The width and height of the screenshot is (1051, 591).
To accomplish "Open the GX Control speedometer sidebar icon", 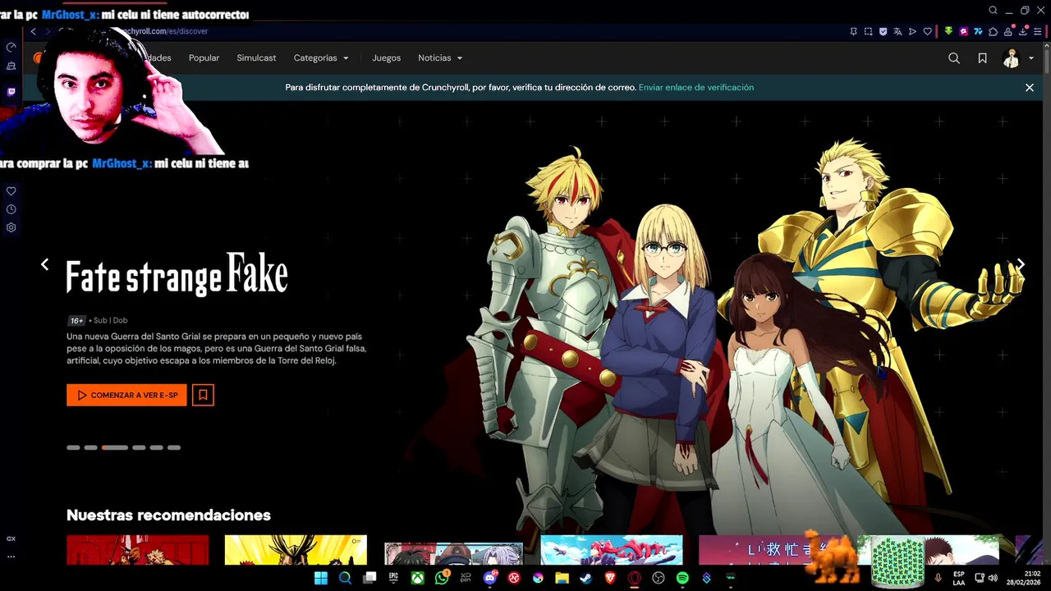I will (x=11, y=47).
